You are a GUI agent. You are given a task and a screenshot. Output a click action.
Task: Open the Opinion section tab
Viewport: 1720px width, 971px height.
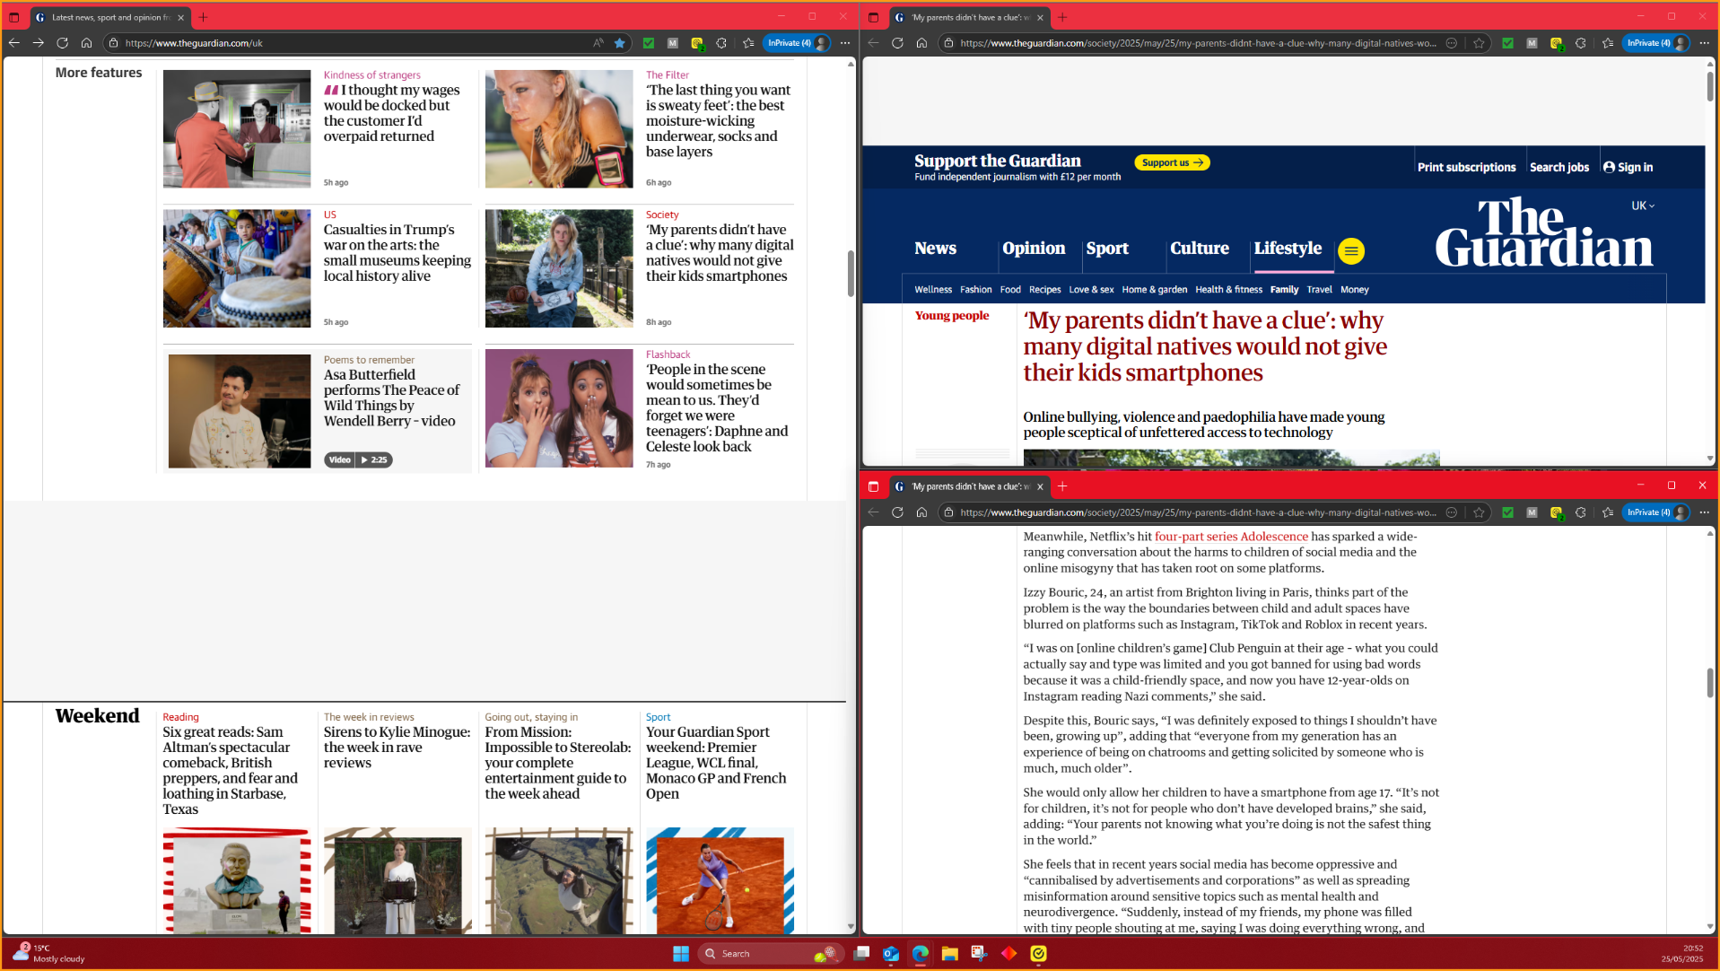[1034, 249]
